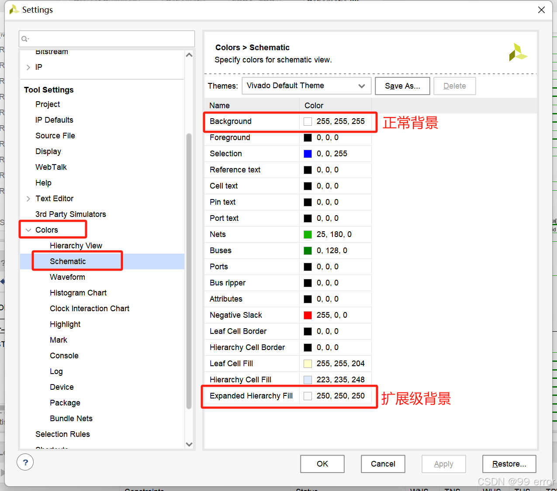Click the Pin text color swatch

308,202
